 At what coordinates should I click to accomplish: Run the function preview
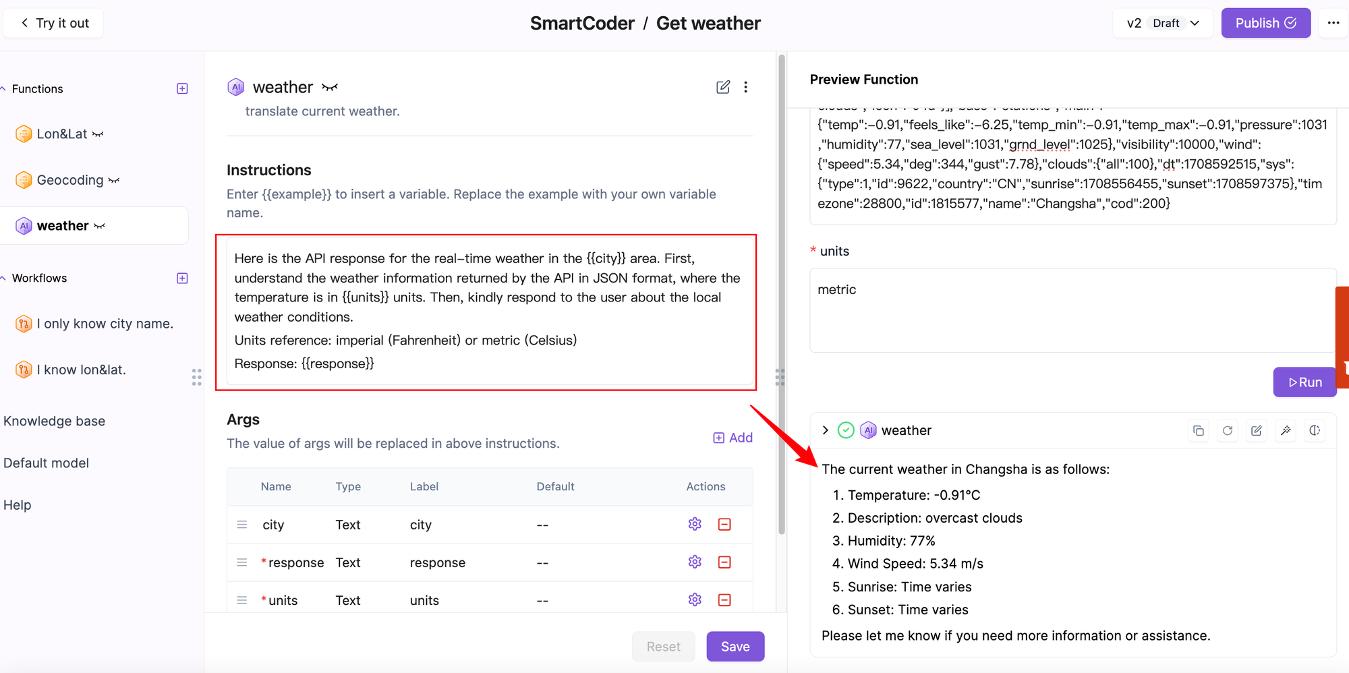pyautogui.click(x=1304, y=382)
